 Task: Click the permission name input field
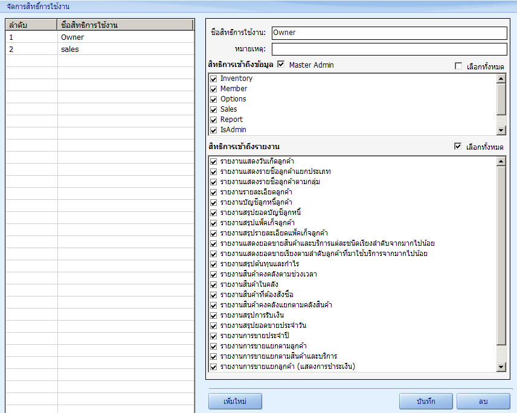click(389, 33)
